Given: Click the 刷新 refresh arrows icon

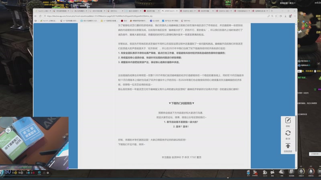Looking at the screenshot, I should (x=288, y=133).
